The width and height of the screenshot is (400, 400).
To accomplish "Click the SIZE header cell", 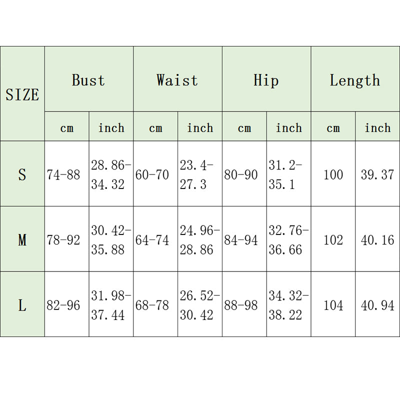I will tap(22, 94).
